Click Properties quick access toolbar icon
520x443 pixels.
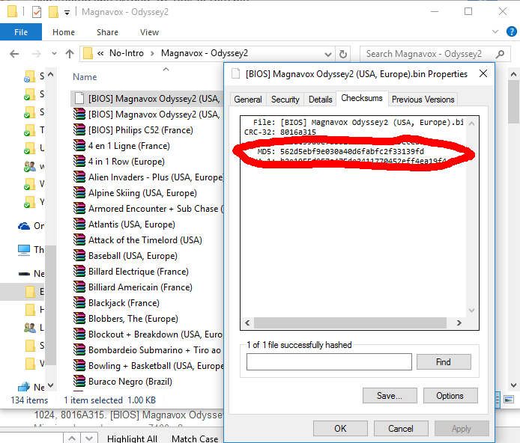37,12
